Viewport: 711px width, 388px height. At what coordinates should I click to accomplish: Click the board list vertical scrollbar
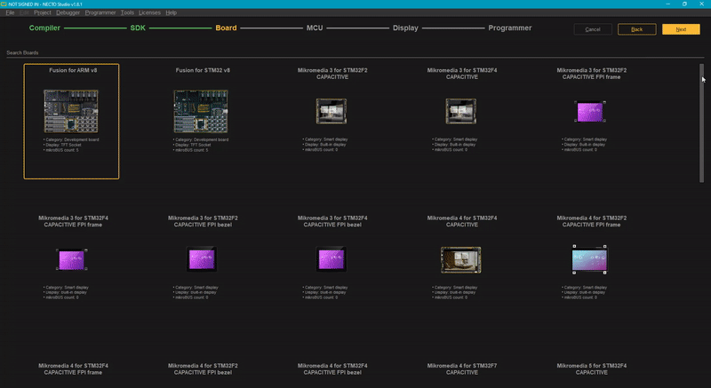point(701,123)
